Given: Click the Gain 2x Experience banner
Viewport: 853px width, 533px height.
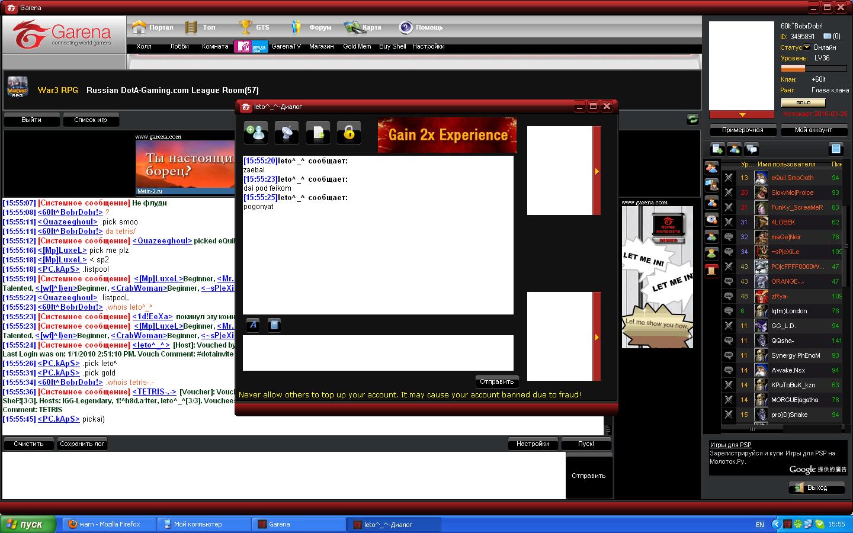Looking at the screenshot, I should point(447,135).
